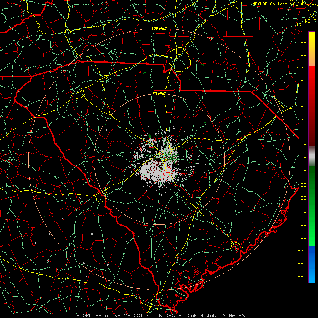Pick the gray zero-velocity segment of the colorbar
318x318 pixels.
pos(312,157)
